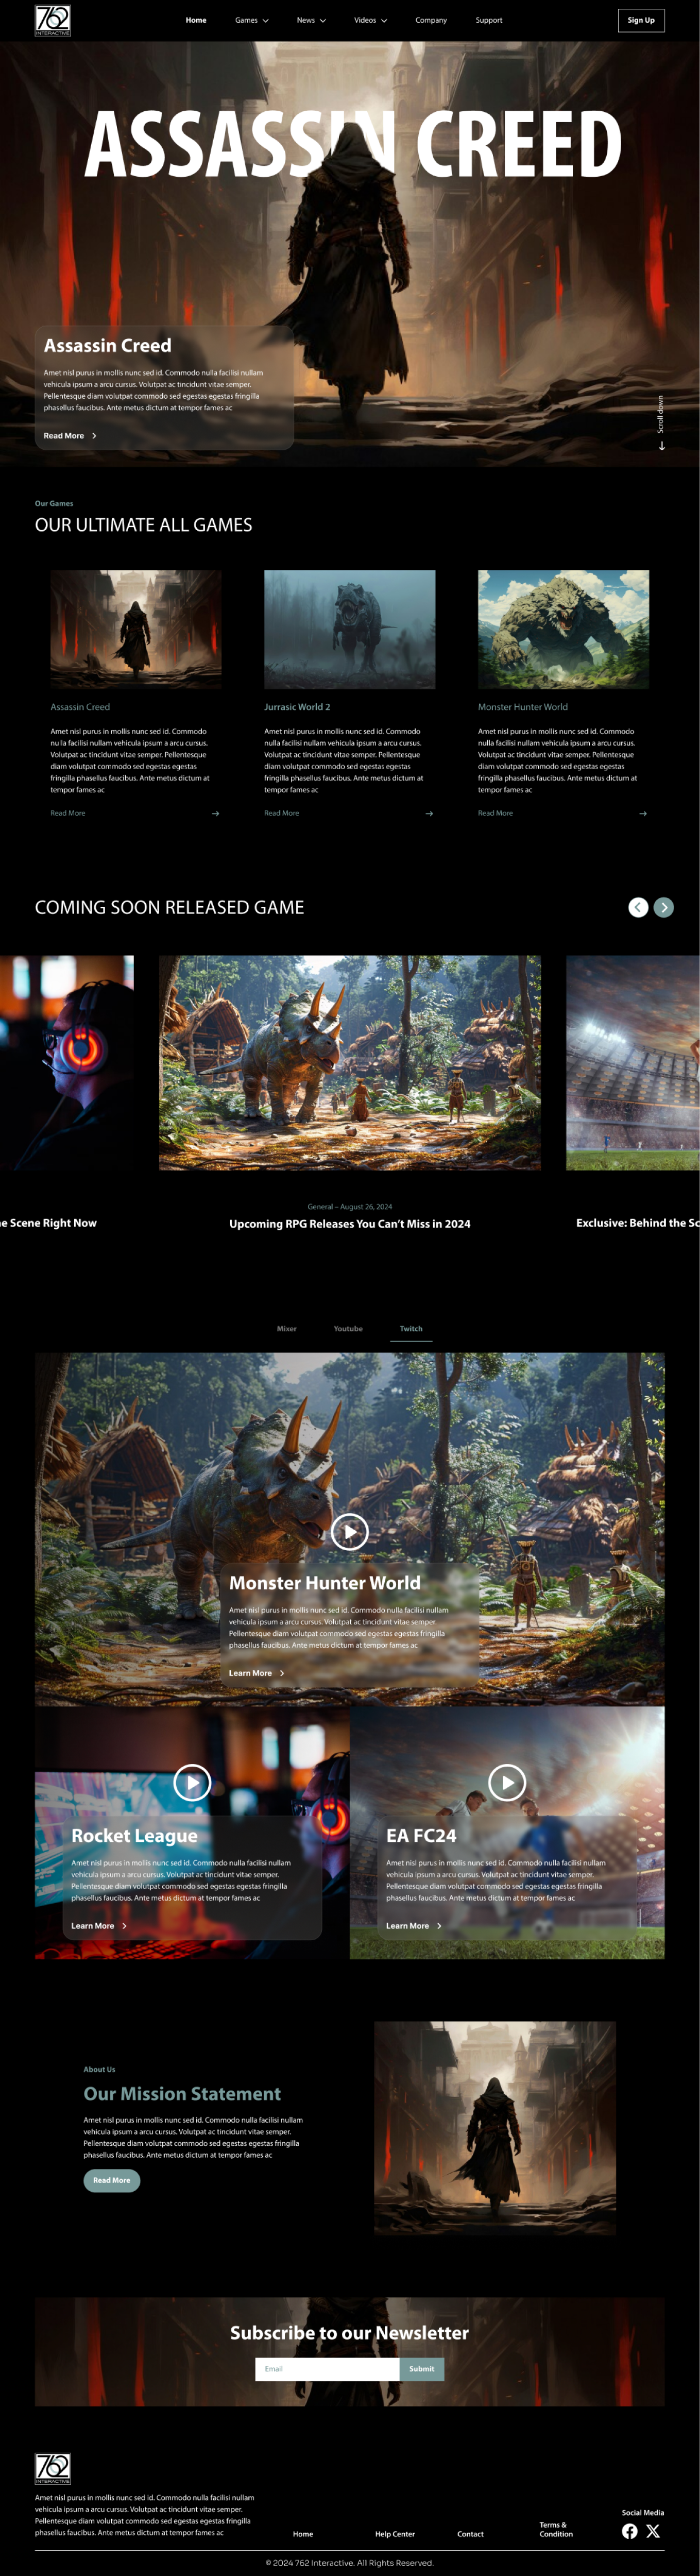Click Read More button in Mission Statement

pos(112,2180)
